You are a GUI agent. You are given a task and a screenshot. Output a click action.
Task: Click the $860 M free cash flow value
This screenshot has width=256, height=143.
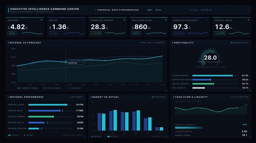pyautogui.click(x=141, y=27)
